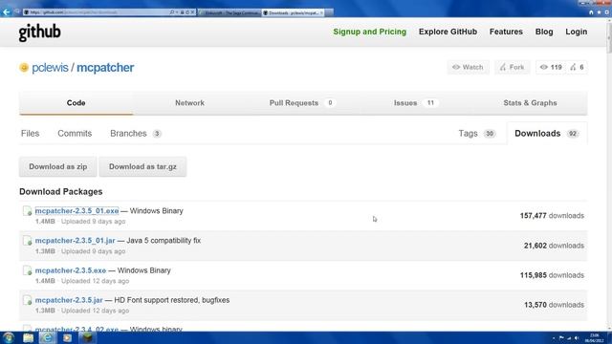This screenshot has width=612, height=344.
Task: Click the page vertical scrollbar
Action: click(x=609, y=175)
